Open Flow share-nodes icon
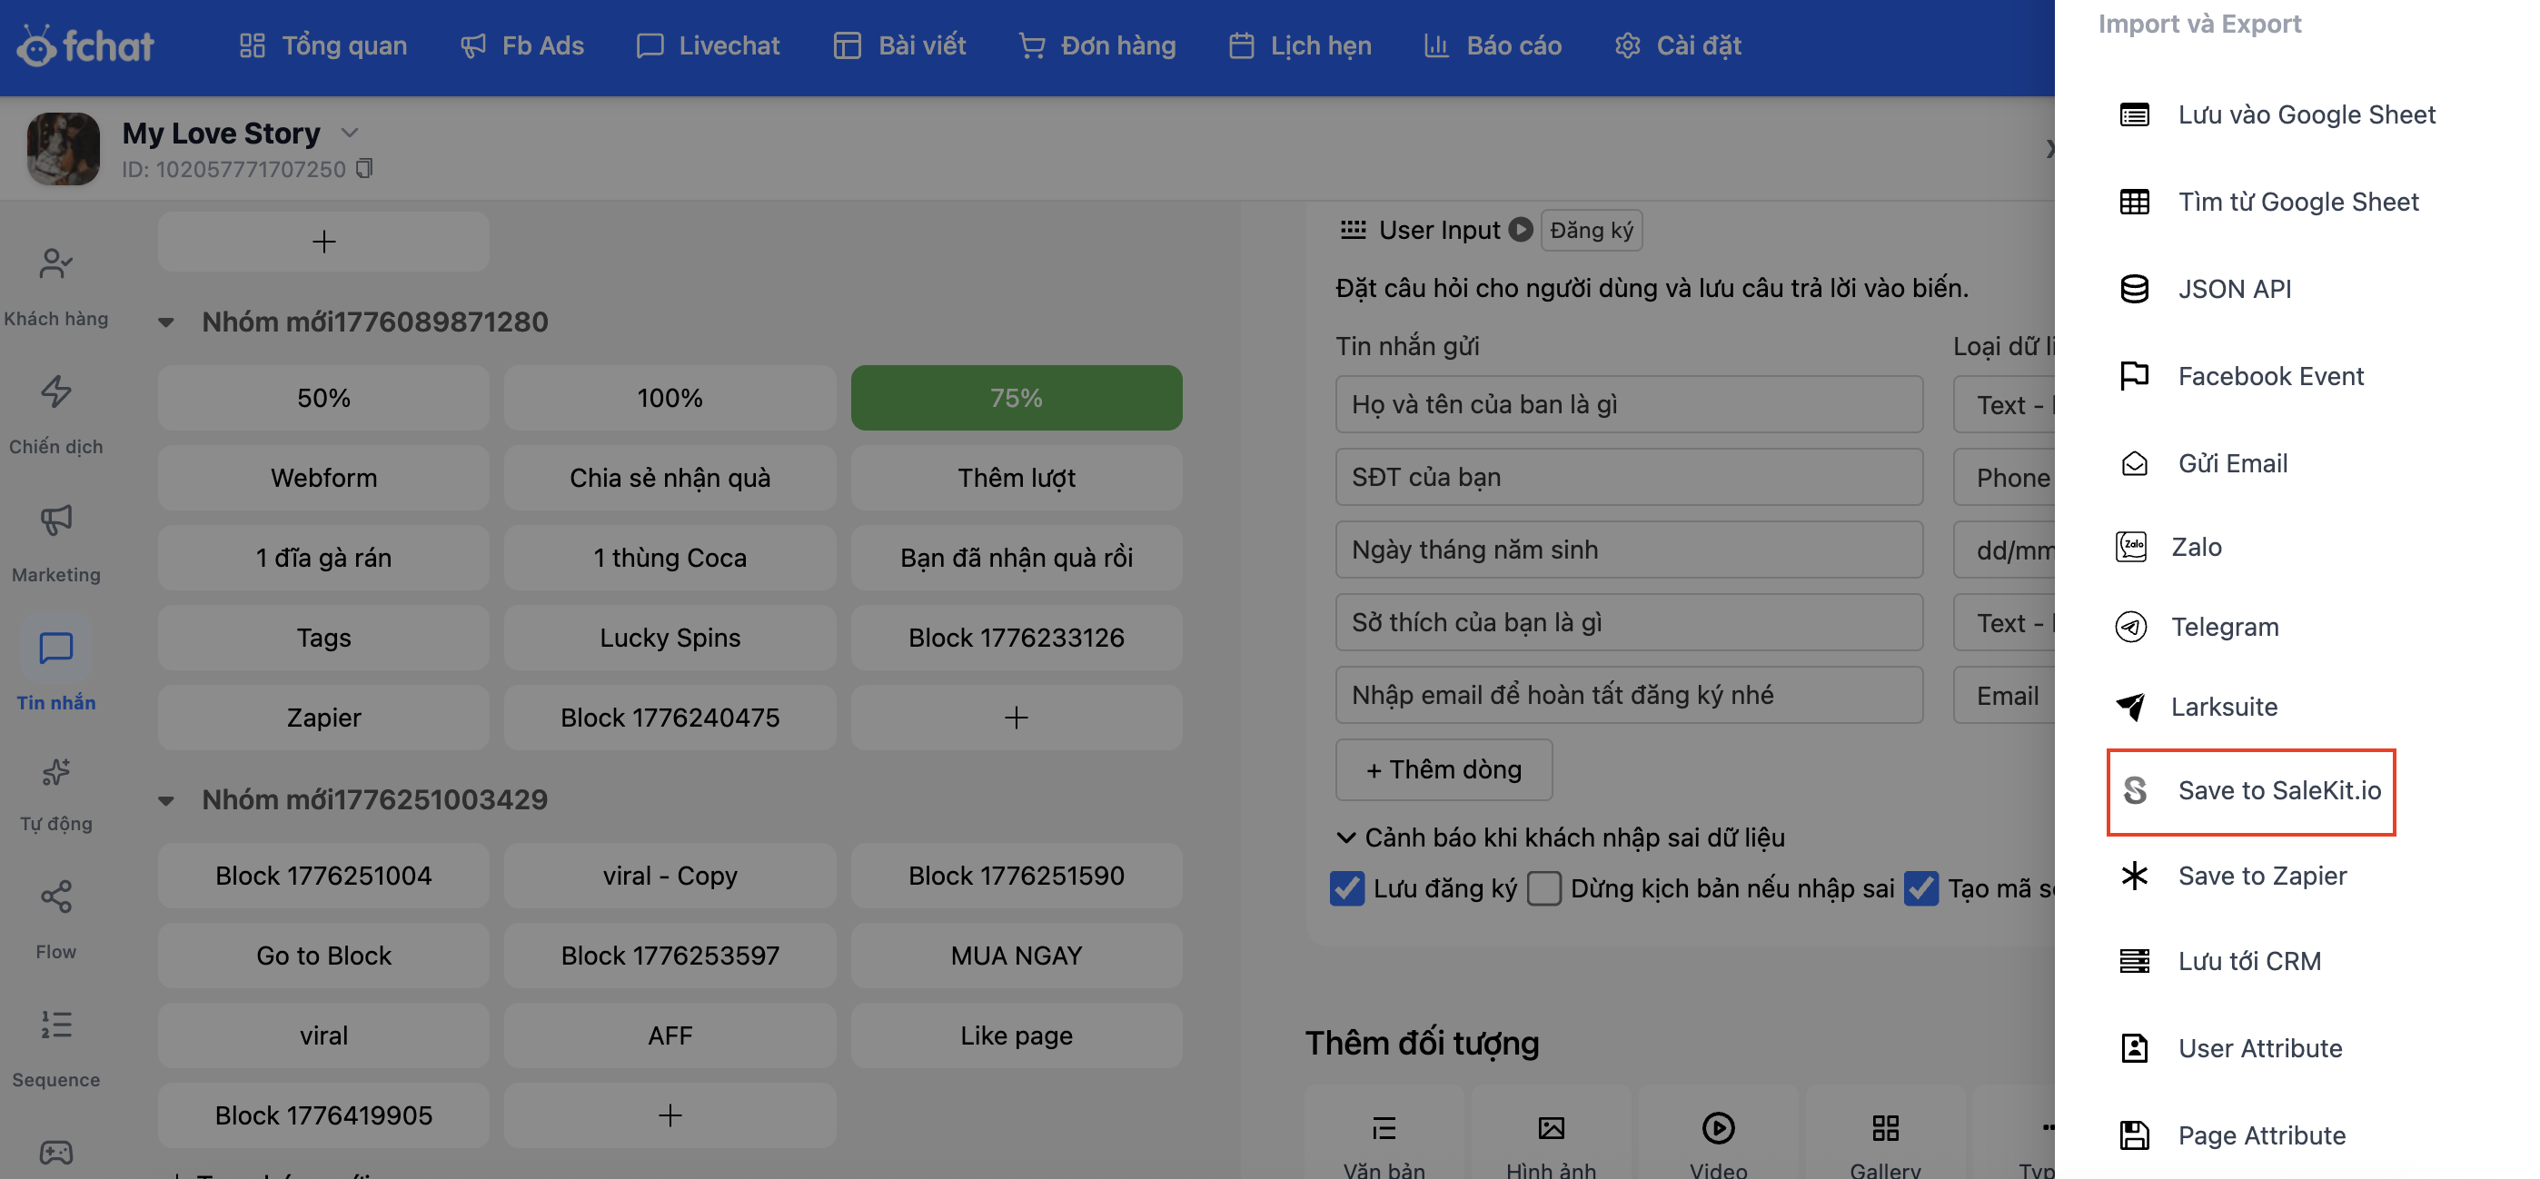2540x1179 pixels. tap(56, 897)
